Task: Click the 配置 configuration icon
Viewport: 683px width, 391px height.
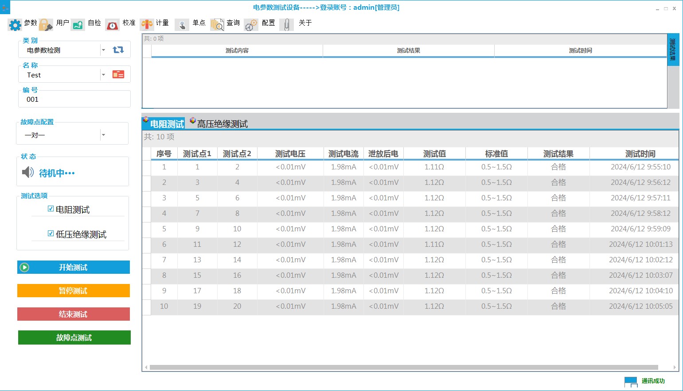Action: point(251,25)
